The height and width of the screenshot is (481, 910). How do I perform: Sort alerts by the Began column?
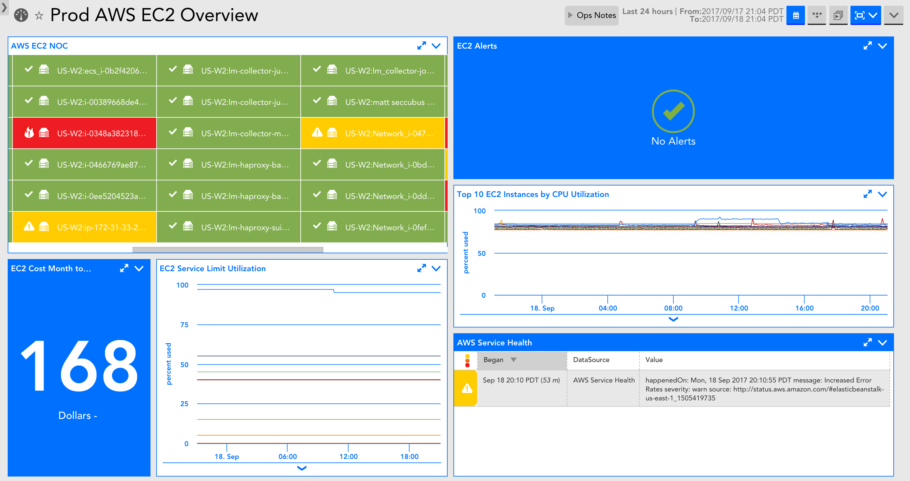click(522, 360)
